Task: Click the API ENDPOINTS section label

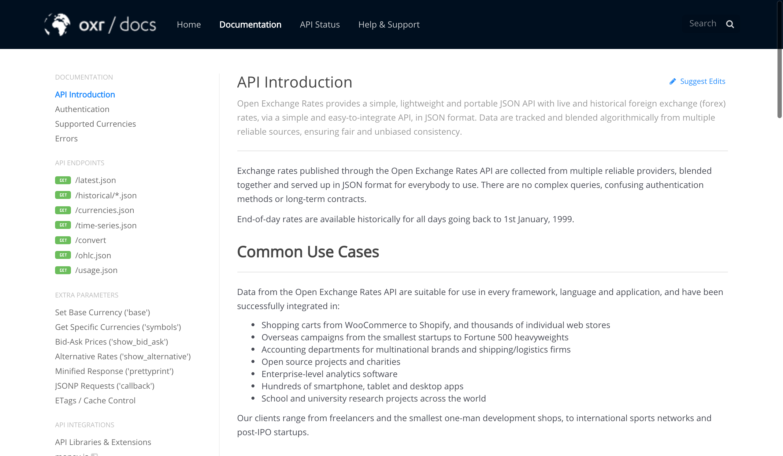Action: tap(80, 163)
